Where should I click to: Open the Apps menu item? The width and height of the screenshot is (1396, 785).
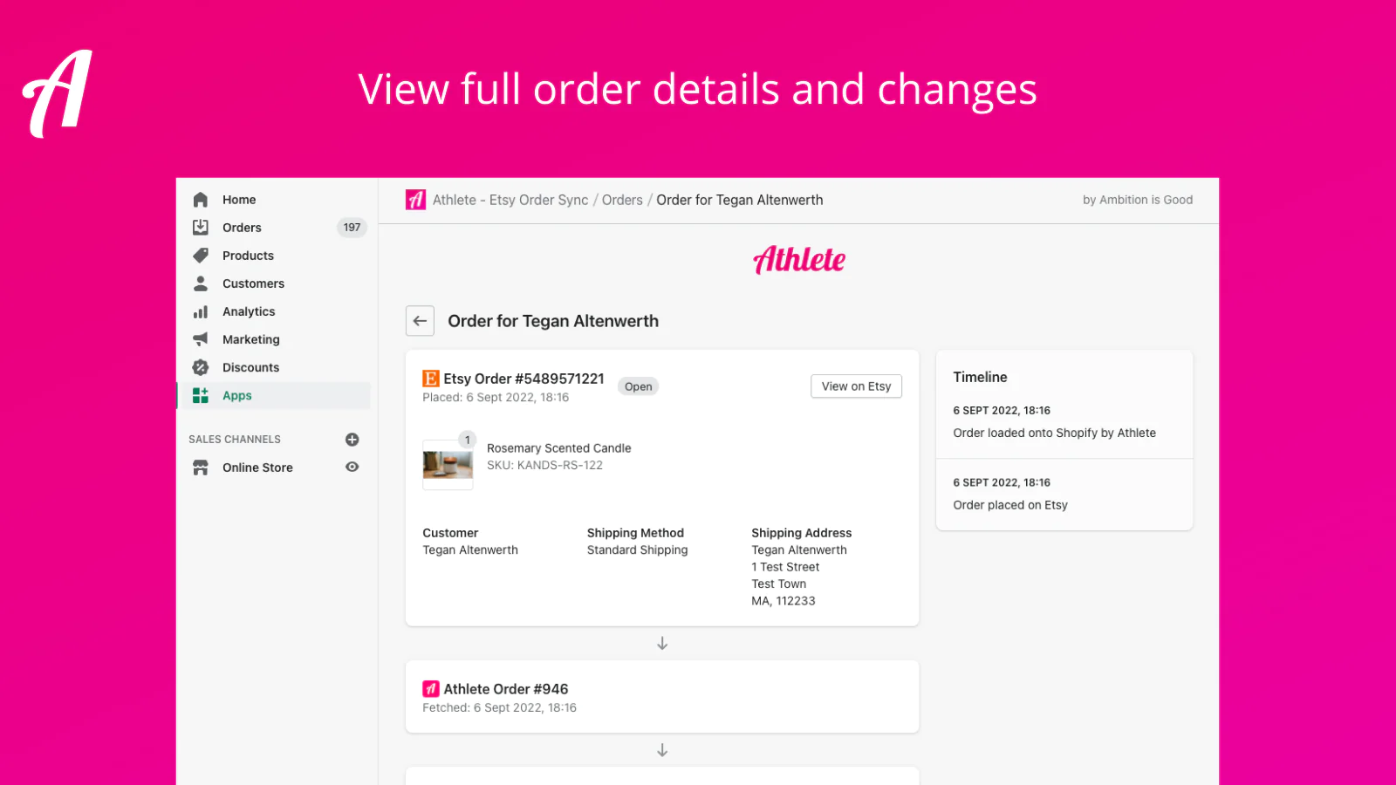click(x=237, y=396)
